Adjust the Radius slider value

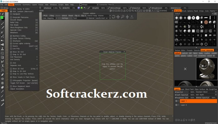(55, 8)
